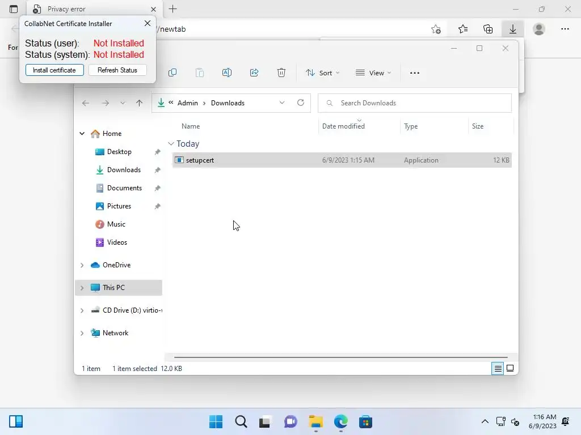
Task: Go back in File Explorer
Action: tap(86, 103)
